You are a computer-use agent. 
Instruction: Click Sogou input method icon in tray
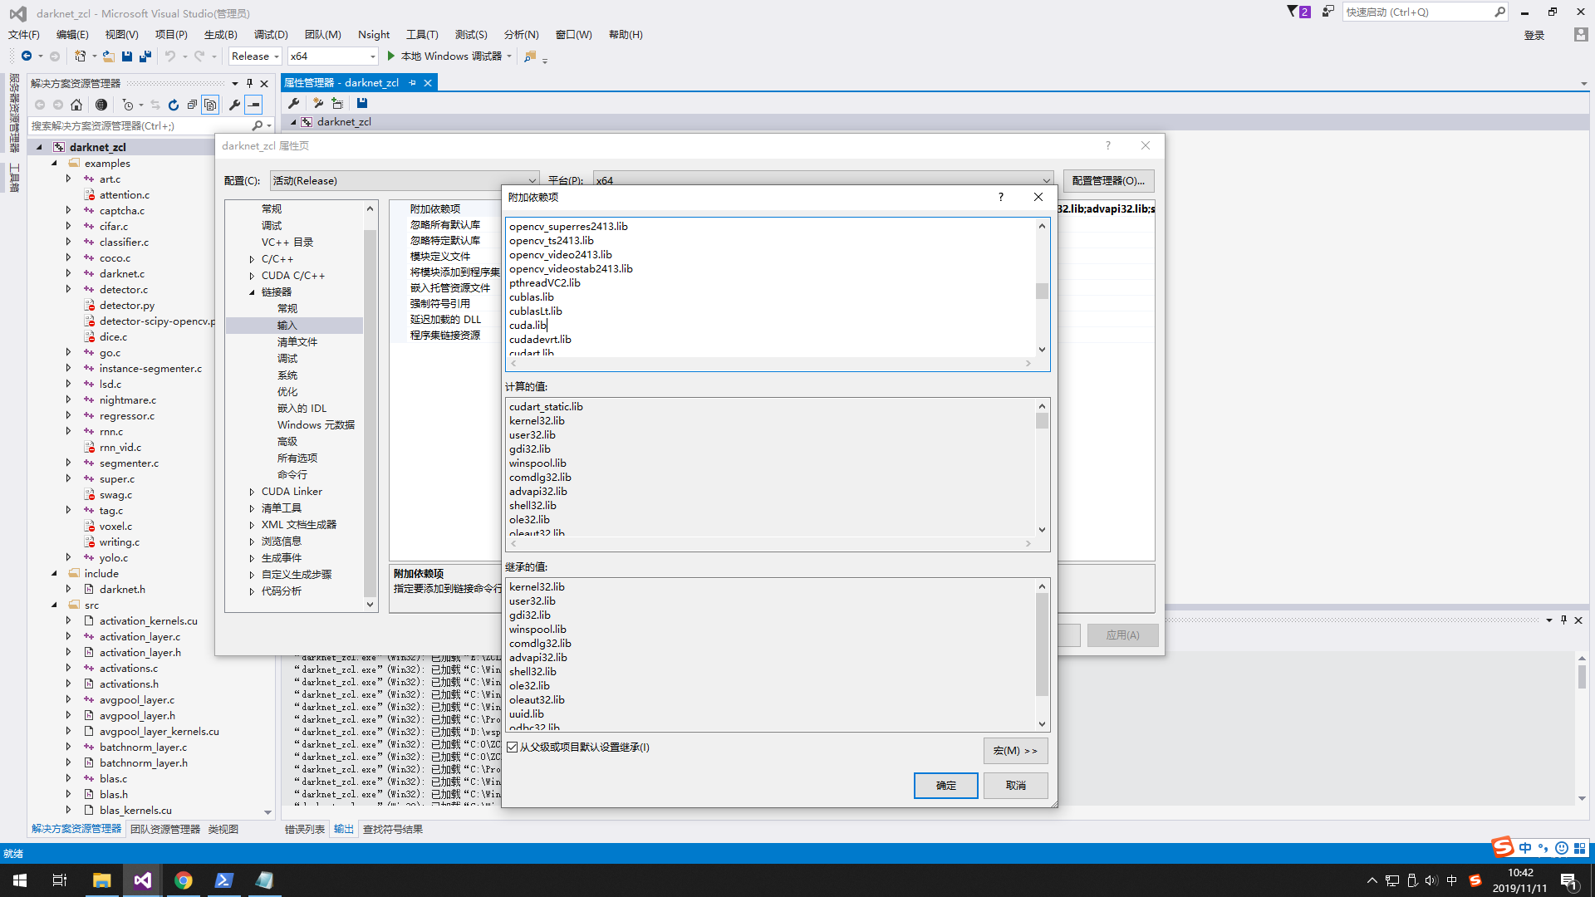tap(1475, 880)
